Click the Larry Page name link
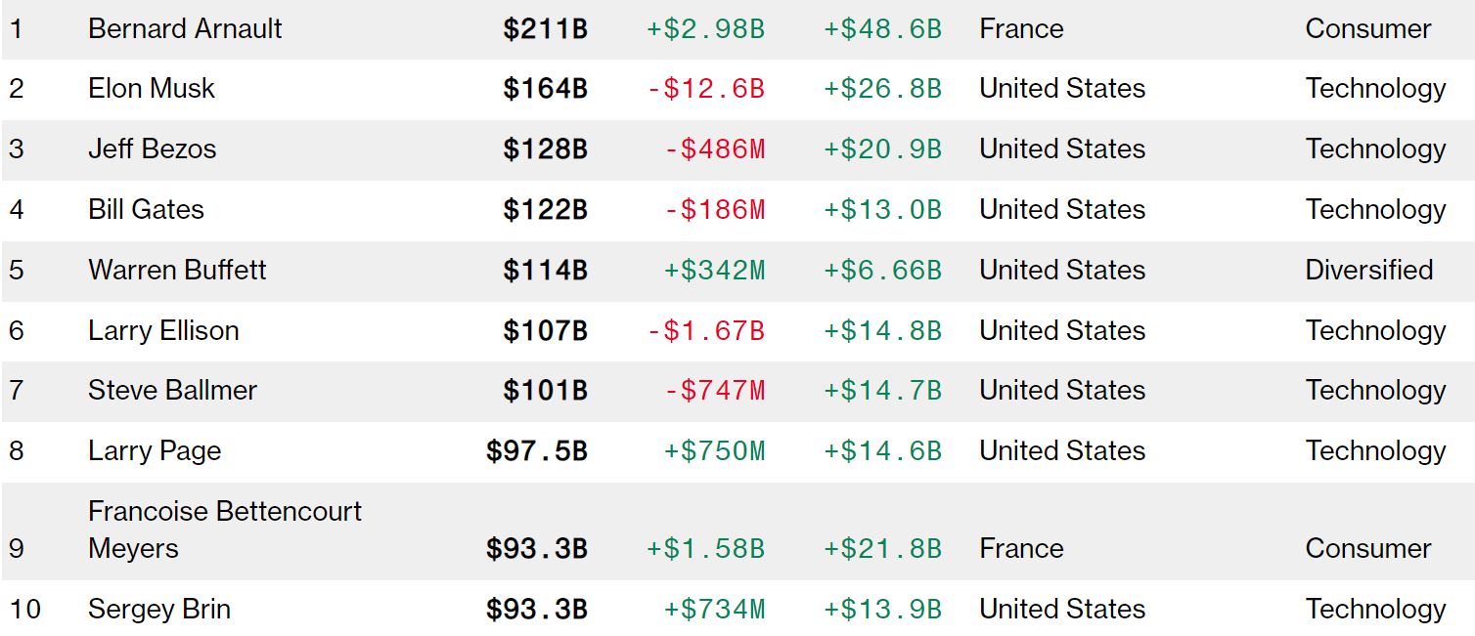 click(x=155, y=451)
